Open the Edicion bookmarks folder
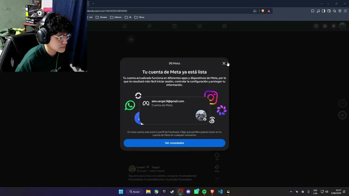 click(x=116, y=17)
